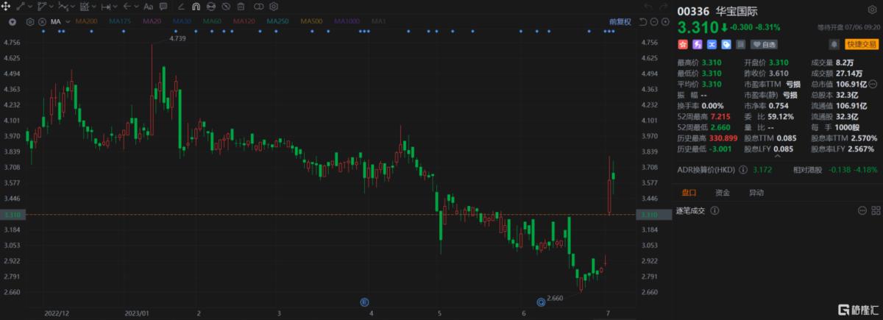883x320 pixels.
Task: Click the redo arrow above chart
Action: (664, 7)
